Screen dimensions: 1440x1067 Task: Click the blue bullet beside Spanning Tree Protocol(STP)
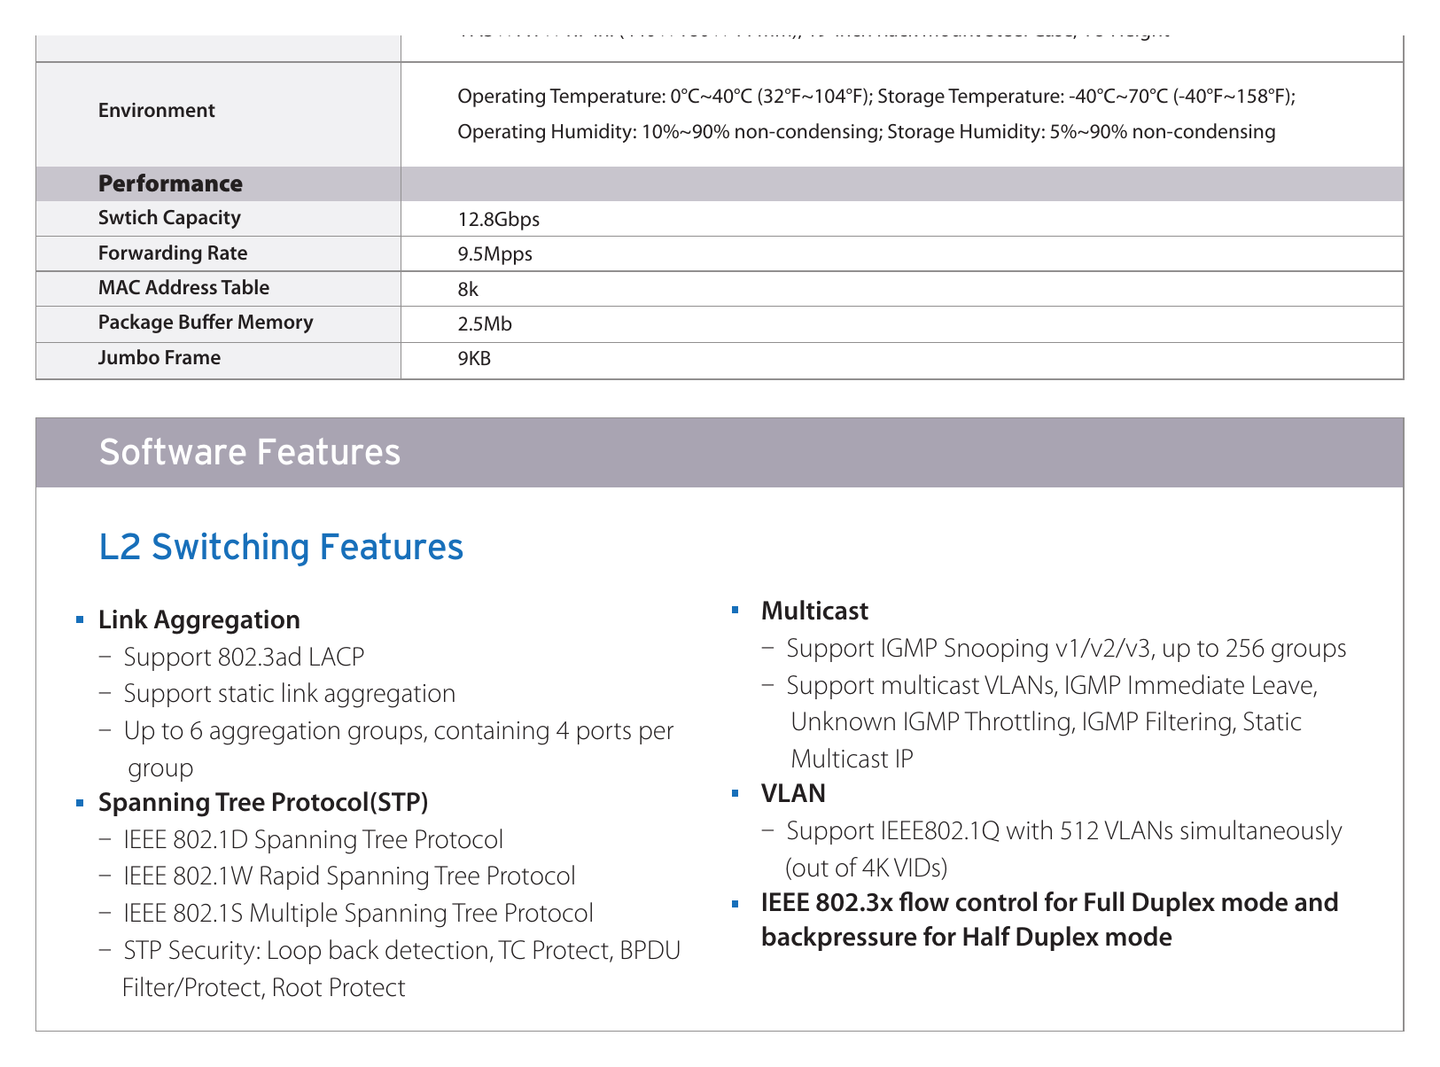tap(80, 803)
